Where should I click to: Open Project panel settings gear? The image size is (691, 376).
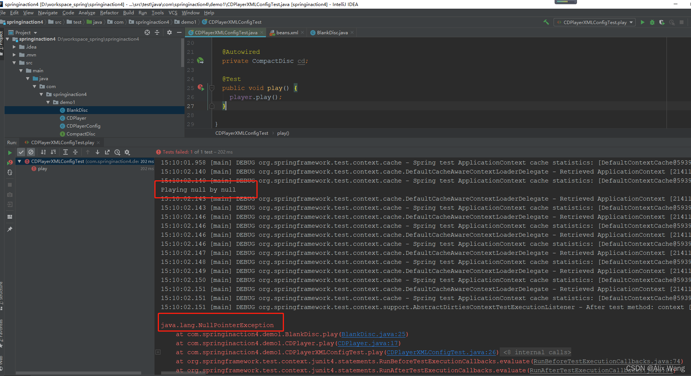tap(169, 32)
